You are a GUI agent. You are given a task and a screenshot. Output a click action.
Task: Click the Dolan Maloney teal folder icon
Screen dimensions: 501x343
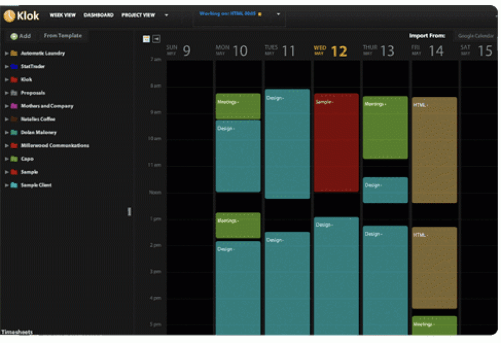14,132
